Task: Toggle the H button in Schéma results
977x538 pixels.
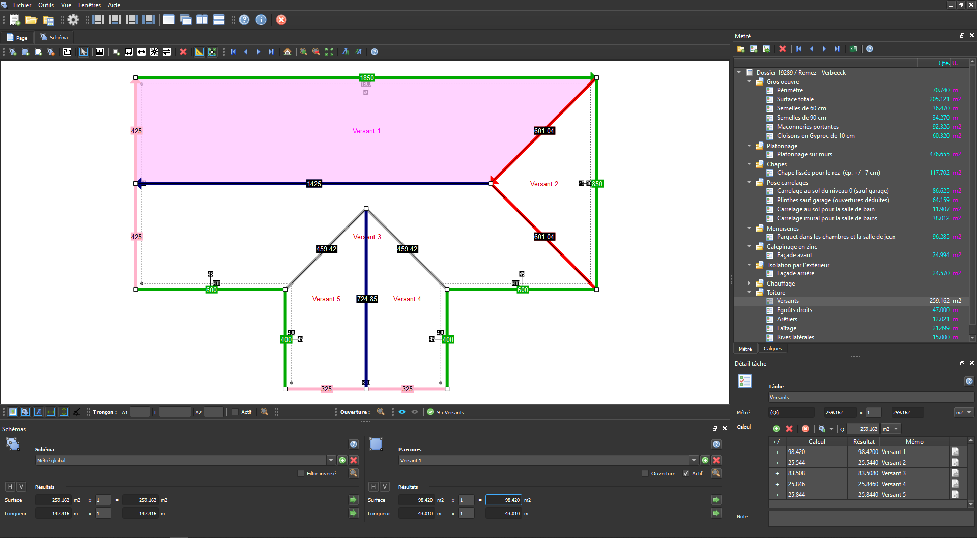Action: coord(10,487)
